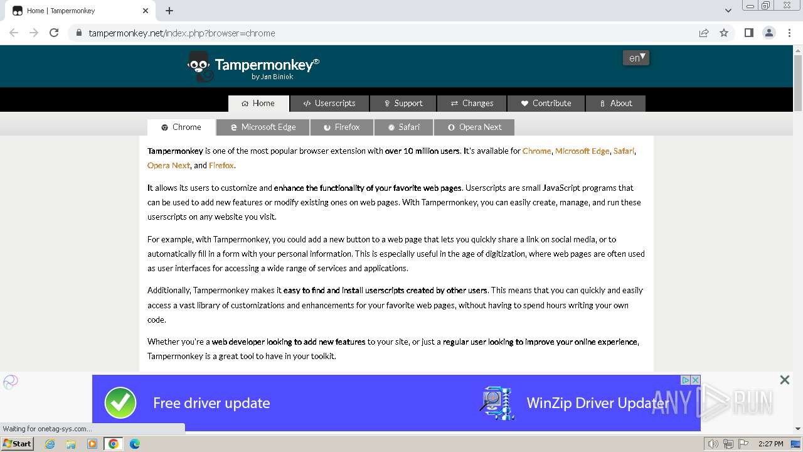The image size is (803, 452).
Task: Open the Userscripts navigation tab
Action: (329, 103)
